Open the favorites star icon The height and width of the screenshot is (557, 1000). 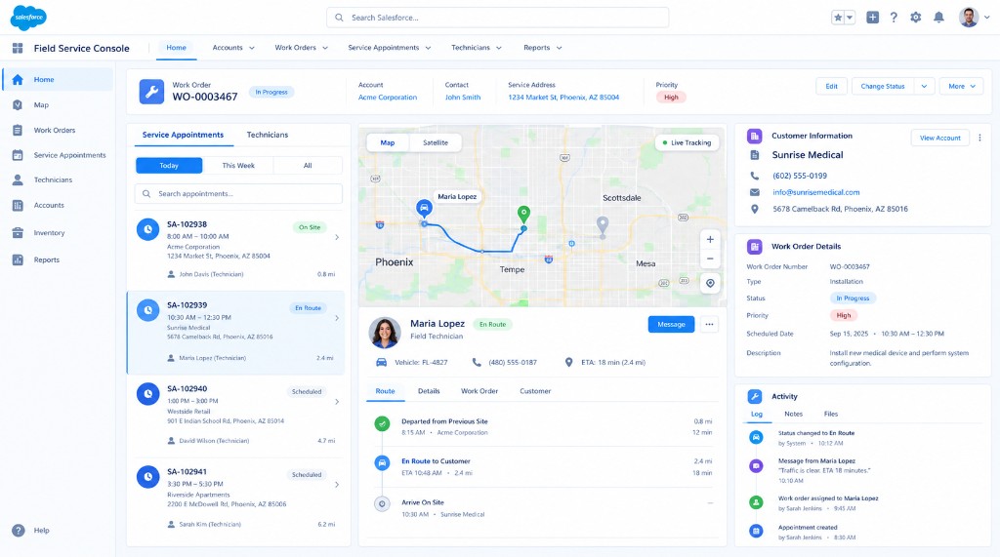(x=838, y=18)
